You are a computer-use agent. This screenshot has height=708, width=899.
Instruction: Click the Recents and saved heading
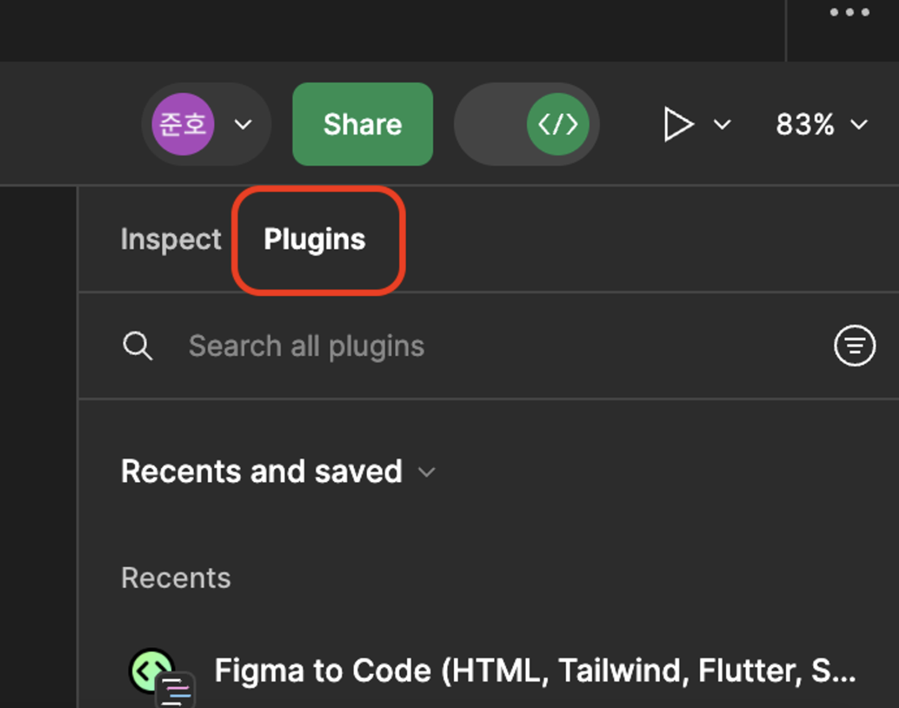pyautogui.click(x=261, y=472)
